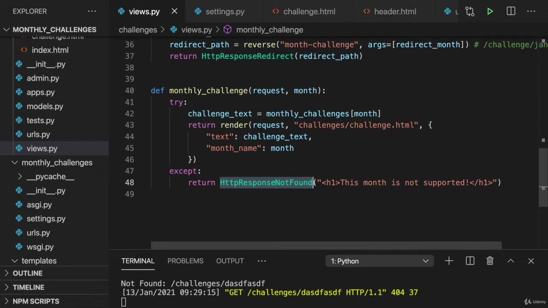Open editor more actions ellipsis
This screenshot has width=548, height=308.
(531, 12)
